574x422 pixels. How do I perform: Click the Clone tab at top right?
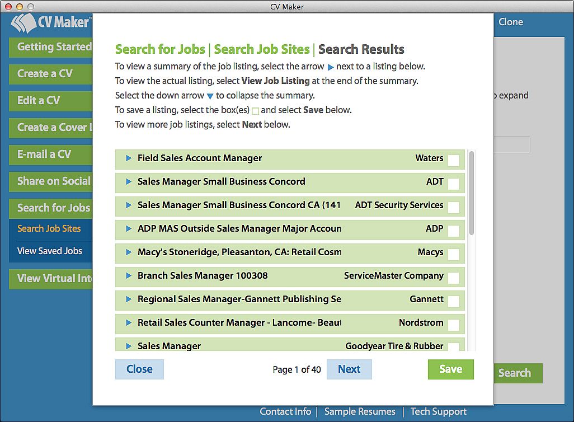[x=511, y=22]
